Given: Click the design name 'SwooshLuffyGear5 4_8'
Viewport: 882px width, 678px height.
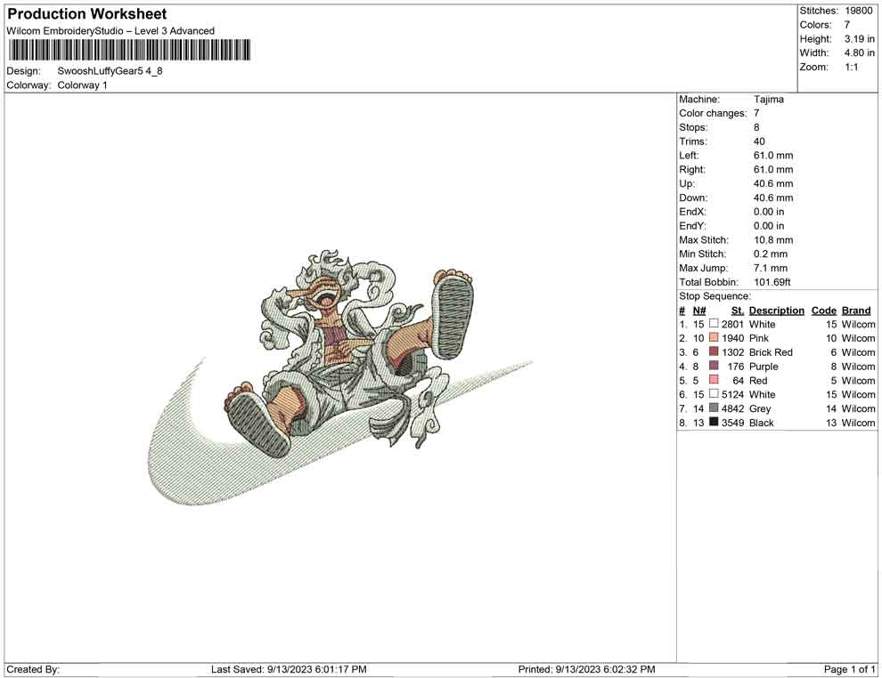Looking at the screenshot, I should pyautogui.click(x=110, y=71).
